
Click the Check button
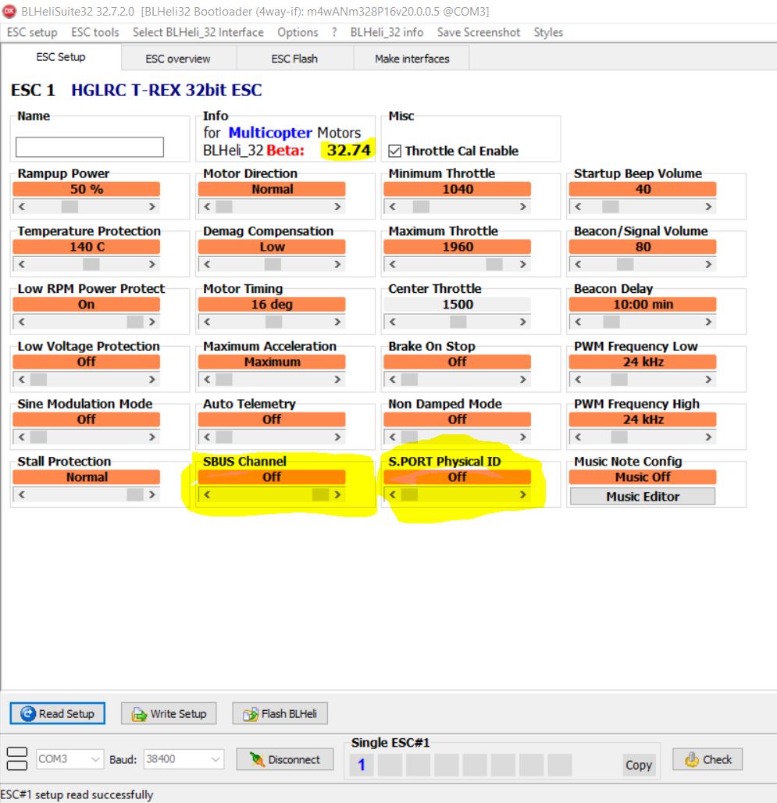tap(707, 759)
